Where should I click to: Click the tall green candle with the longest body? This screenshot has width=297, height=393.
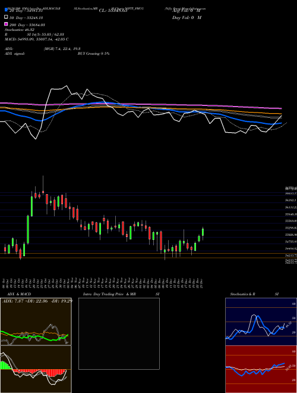[28, 230]
